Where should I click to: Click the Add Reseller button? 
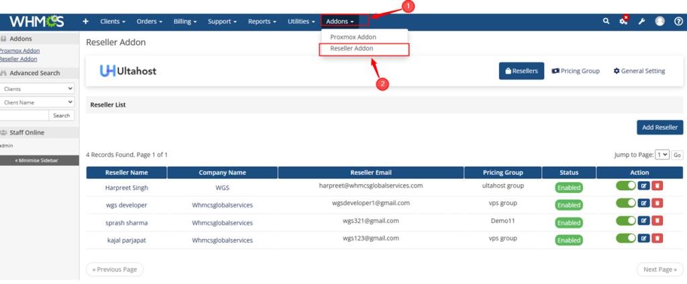coord(659,127)
